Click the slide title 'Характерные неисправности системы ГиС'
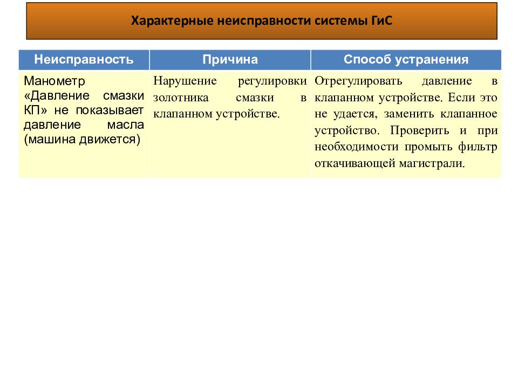 pos(261,21)
